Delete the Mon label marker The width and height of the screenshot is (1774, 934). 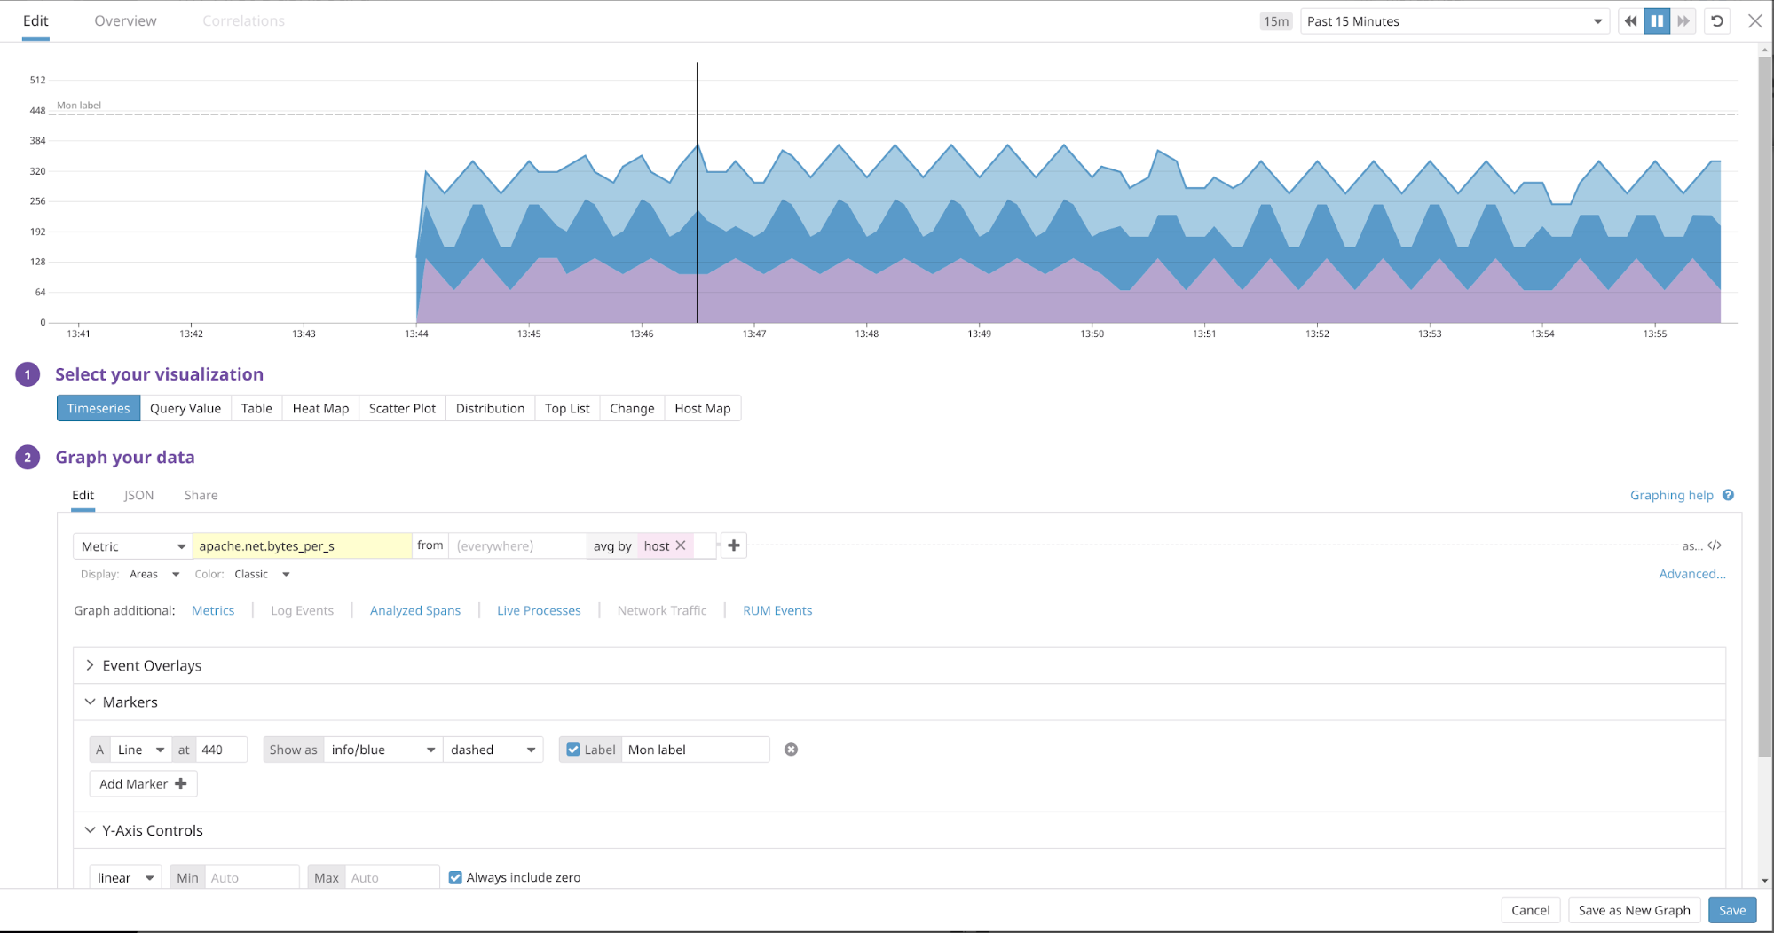point(791,750)
